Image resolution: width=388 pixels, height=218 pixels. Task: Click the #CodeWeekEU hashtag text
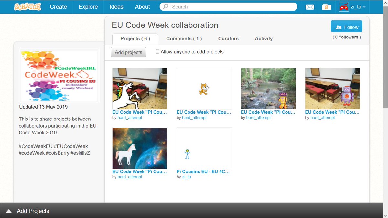[x=36, y=146]
